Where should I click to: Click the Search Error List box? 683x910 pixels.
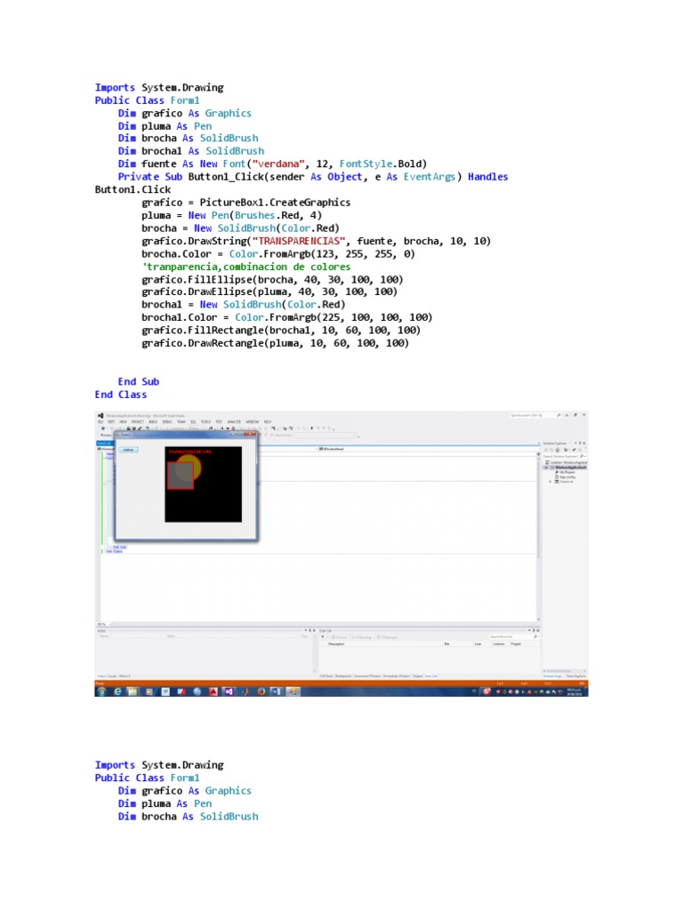coord(514,636)
